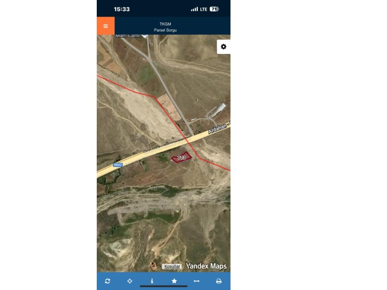The height and width of the screenshot is (290, 387).
Task: Tap the 15:33 clock in status bar
Action: coord(122,9)
